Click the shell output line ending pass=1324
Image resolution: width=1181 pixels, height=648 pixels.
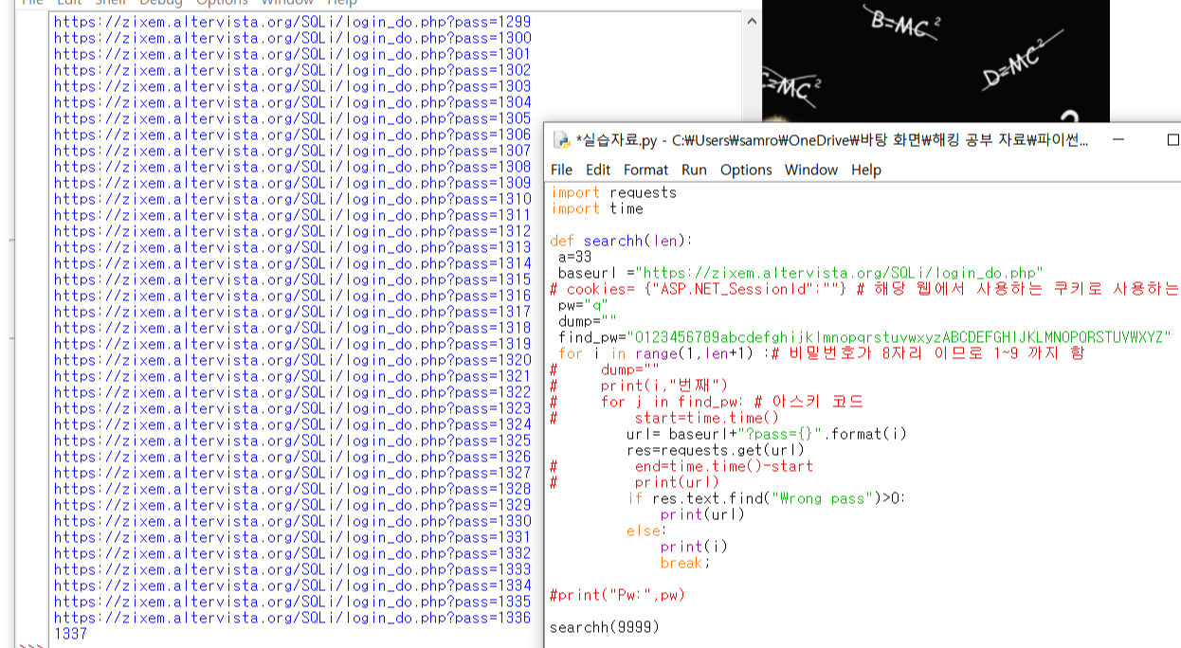pos(292,423)
